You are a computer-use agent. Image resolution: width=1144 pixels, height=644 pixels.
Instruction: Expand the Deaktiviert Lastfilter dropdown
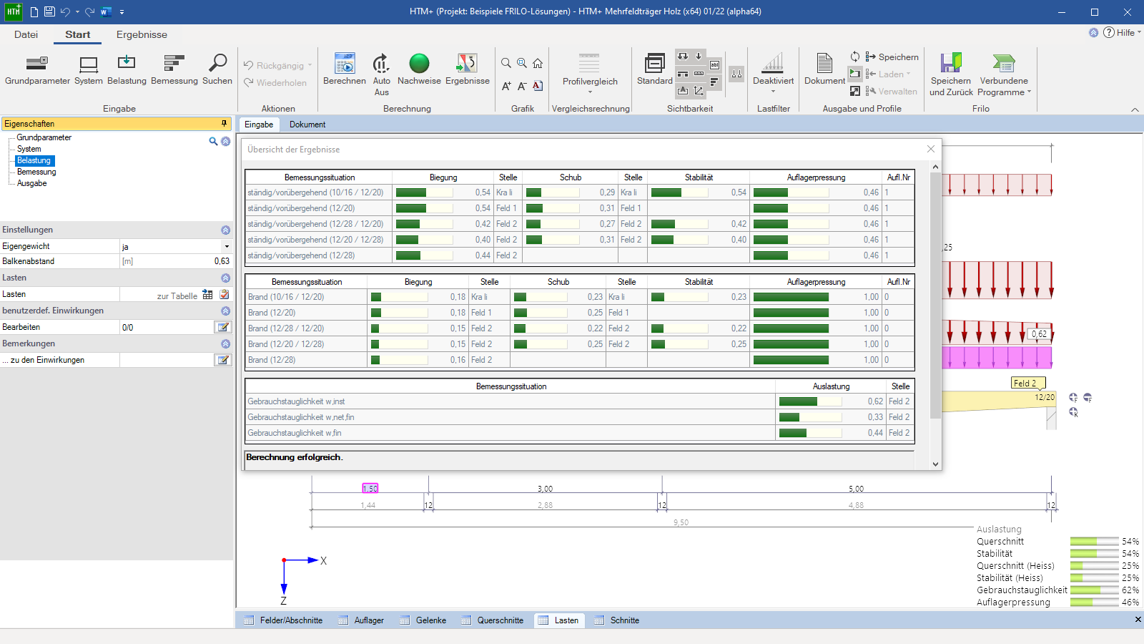[x=773, y=92]
